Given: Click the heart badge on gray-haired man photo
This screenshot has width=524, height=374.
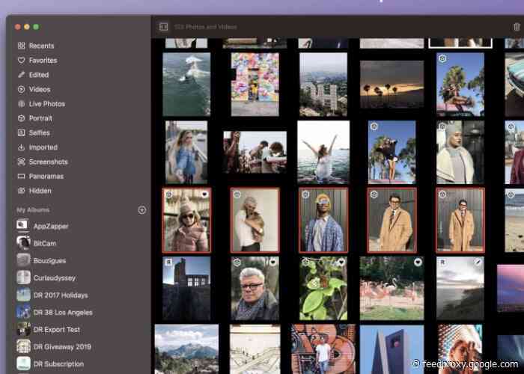Looking at the screenshot, I should pos(272,262).
